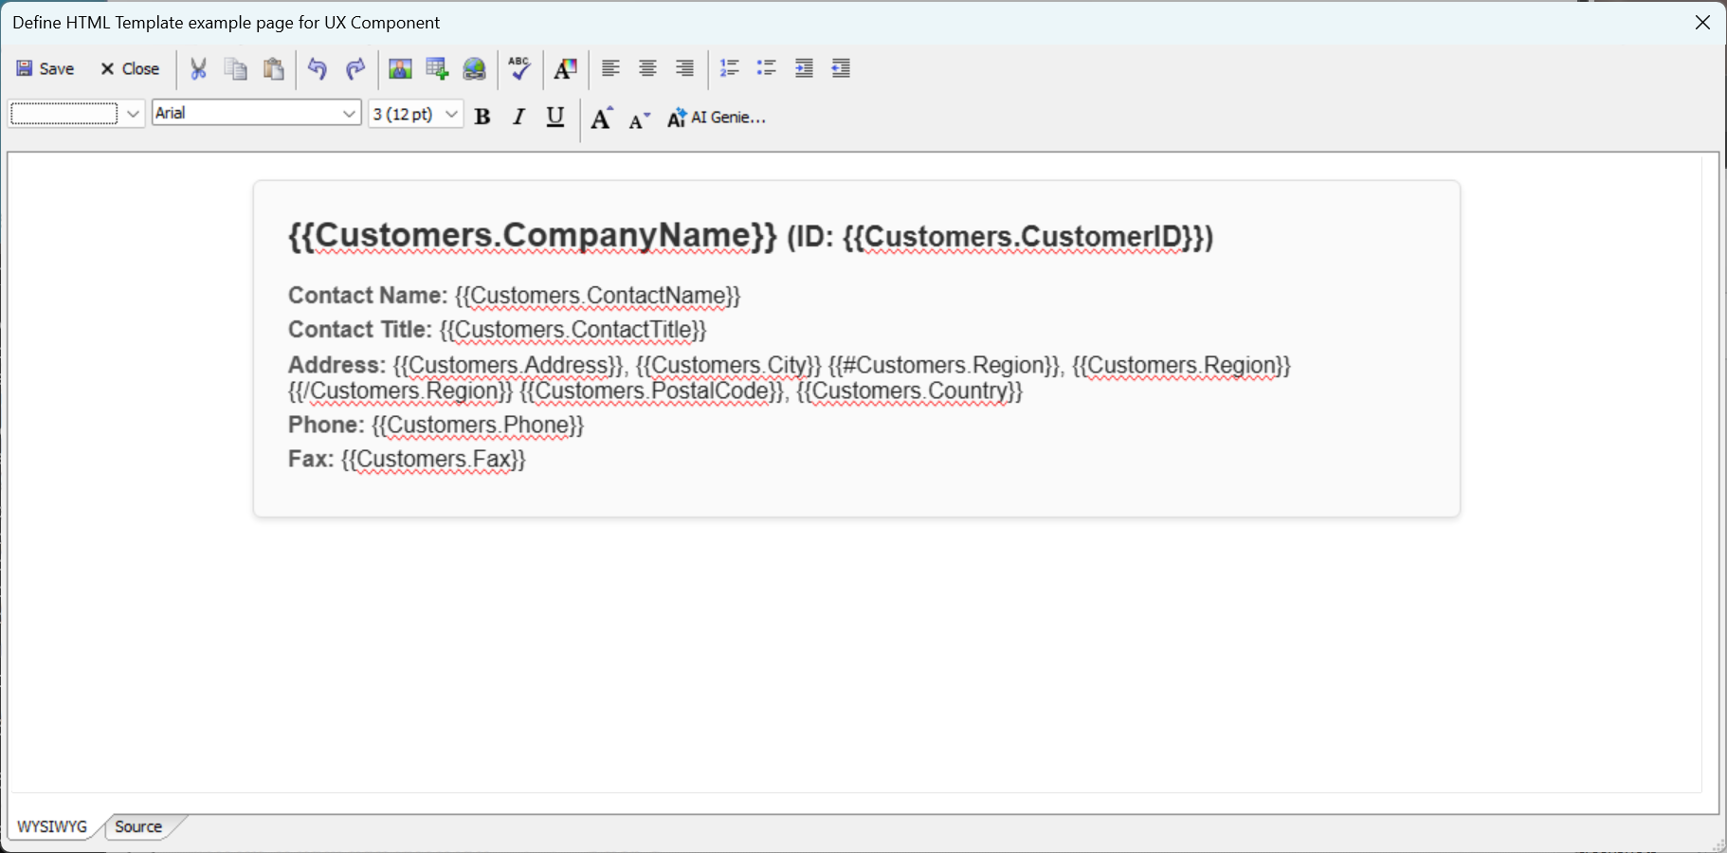Click the Phone: label
Viewport: 1727px width, 853px height.
tap(326, 425)
